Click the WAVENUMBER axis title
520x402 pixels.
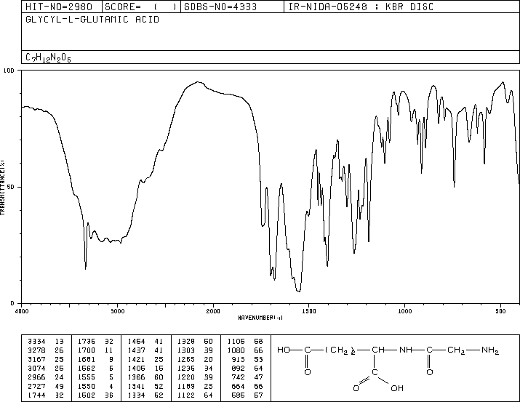point(260,318)
